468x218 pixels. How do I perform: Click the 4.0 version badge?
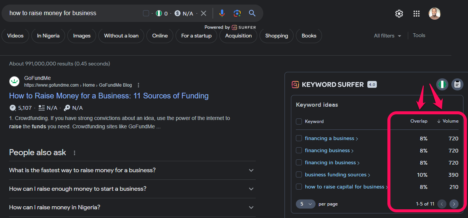pyautogui.click(x=372, y=84)
